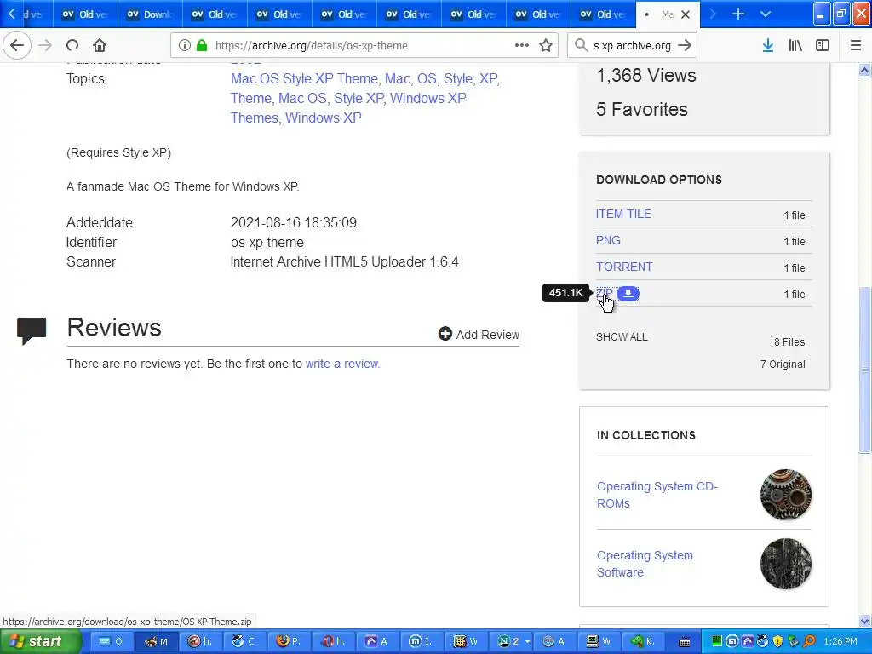Click the yellow shield security tray icon

777,641
